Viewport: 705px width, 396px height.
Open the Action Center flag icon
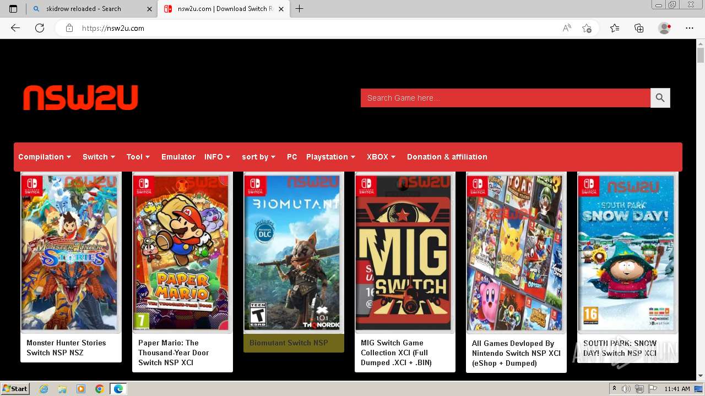point(653,389)
